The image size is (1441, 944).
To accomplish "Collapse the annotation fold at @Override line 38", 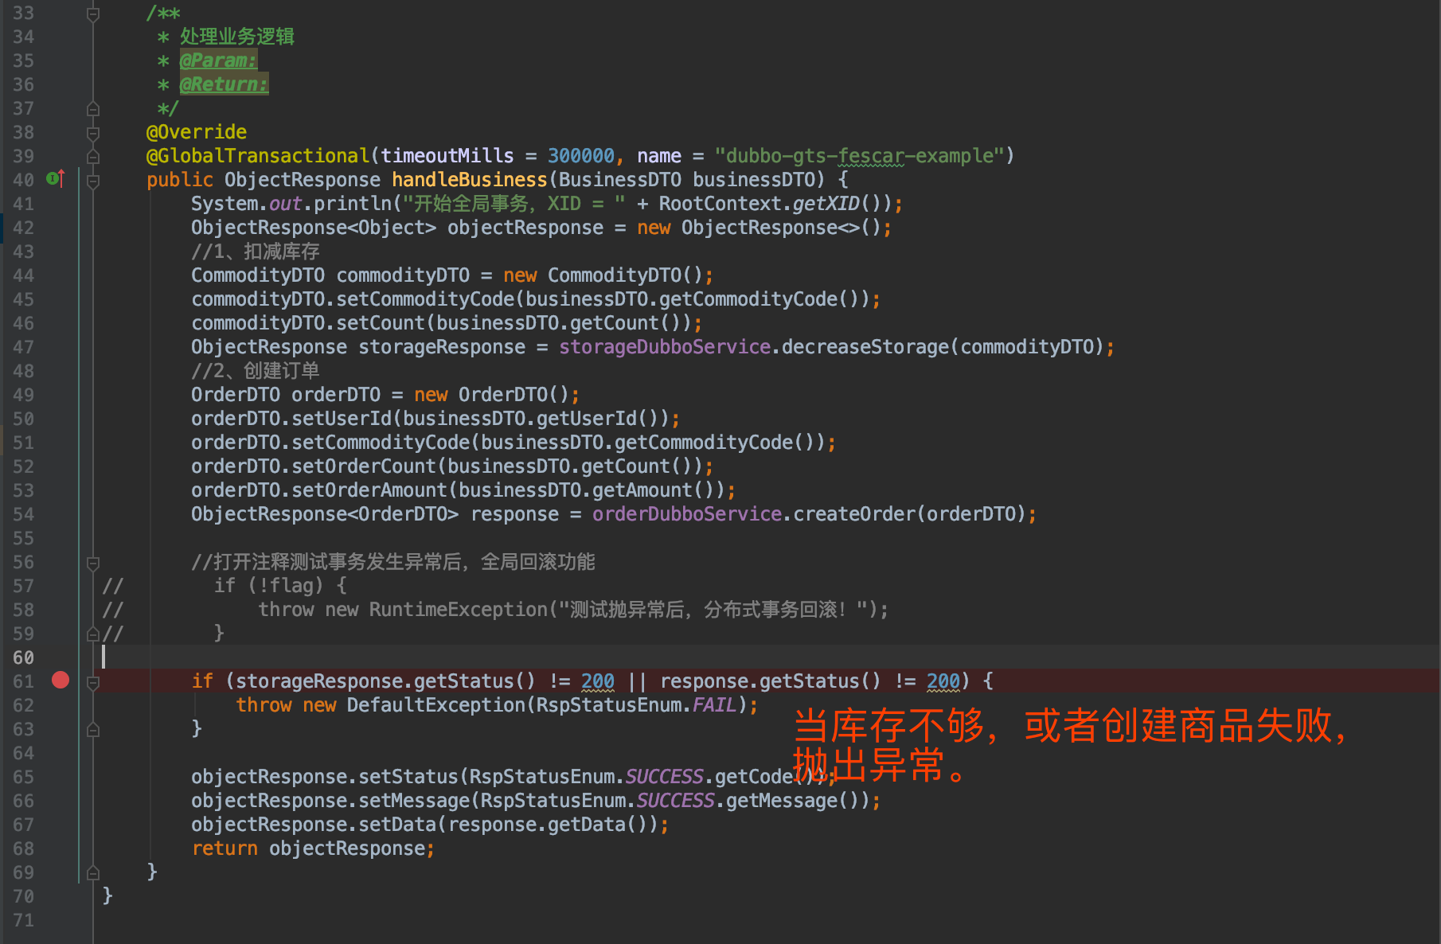I will pyautogui.click(x=93, y=132).
